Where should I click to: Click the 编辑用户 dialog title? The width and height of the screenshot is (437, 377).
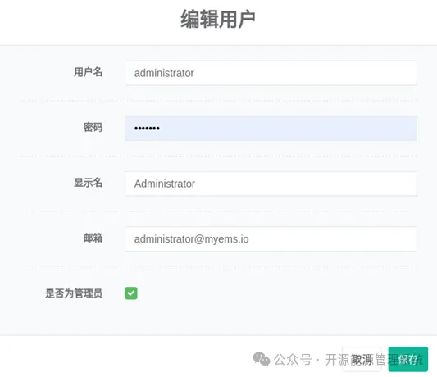tap(218, 19)
